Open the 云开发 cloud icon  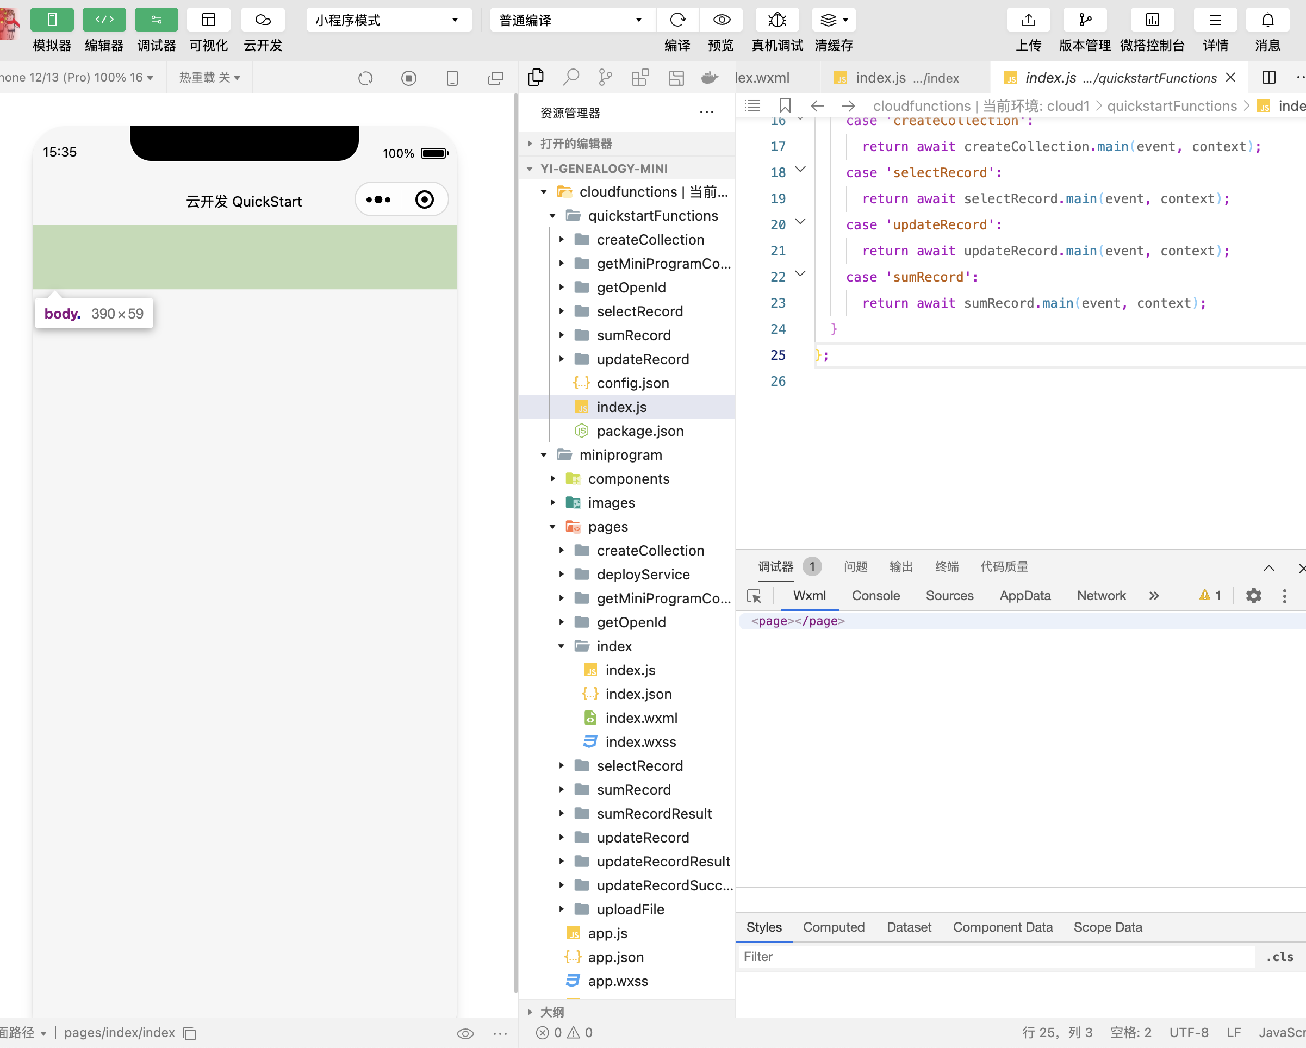coord(262,20)
